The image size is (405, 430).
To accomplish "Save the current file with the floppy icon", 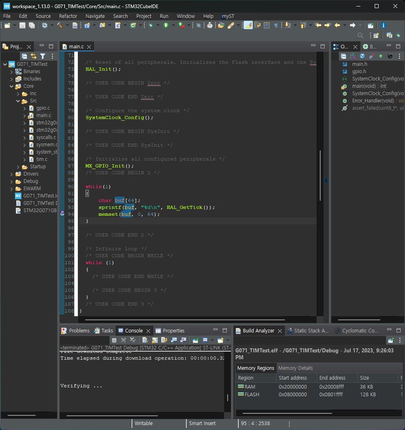I will [x=22, y=25].
